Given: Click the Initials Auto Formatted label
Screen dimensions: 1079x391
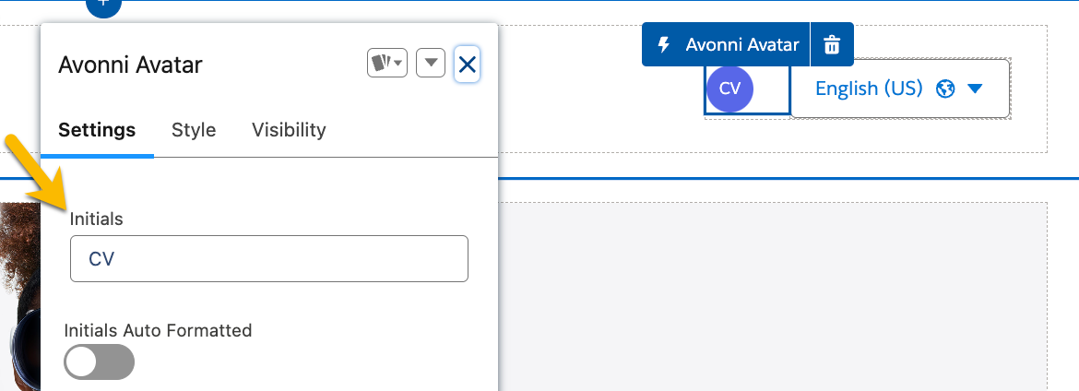Looking at the screenshot, I should pyautogui.click(x=158, y=329).
